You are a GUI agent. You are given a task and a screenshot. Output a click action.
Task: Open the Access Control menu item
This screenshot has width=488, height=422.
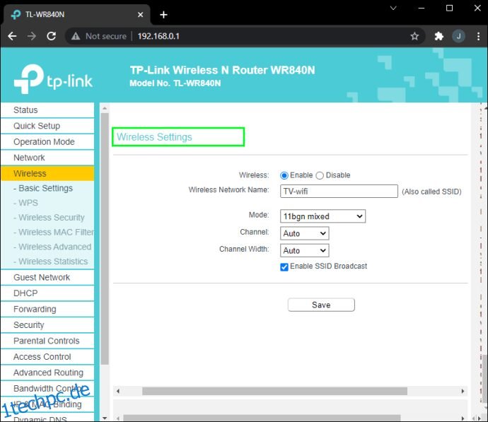pyautogui.click(x=47, y=357)
